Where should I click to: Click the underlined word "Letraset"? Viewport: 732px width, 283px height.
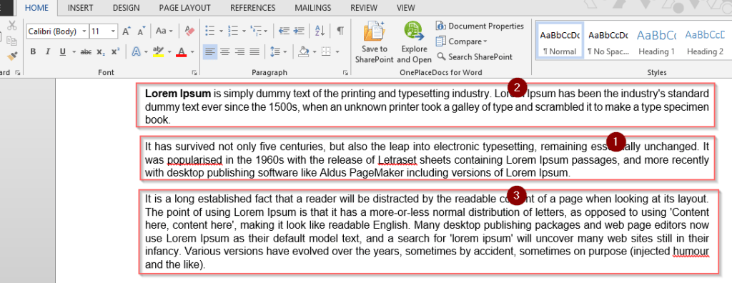click(397, 160)
